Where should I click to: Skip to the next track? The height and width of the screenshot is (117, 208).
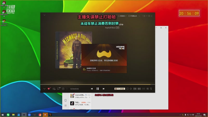coord(103,89)
